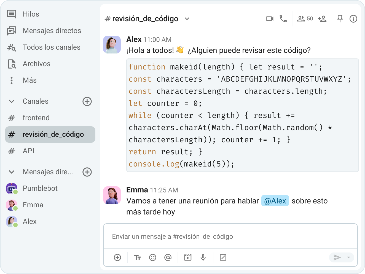Record a voice message with the microphone
The height and width of the screenshot is (274, 365).
(203, 257)
